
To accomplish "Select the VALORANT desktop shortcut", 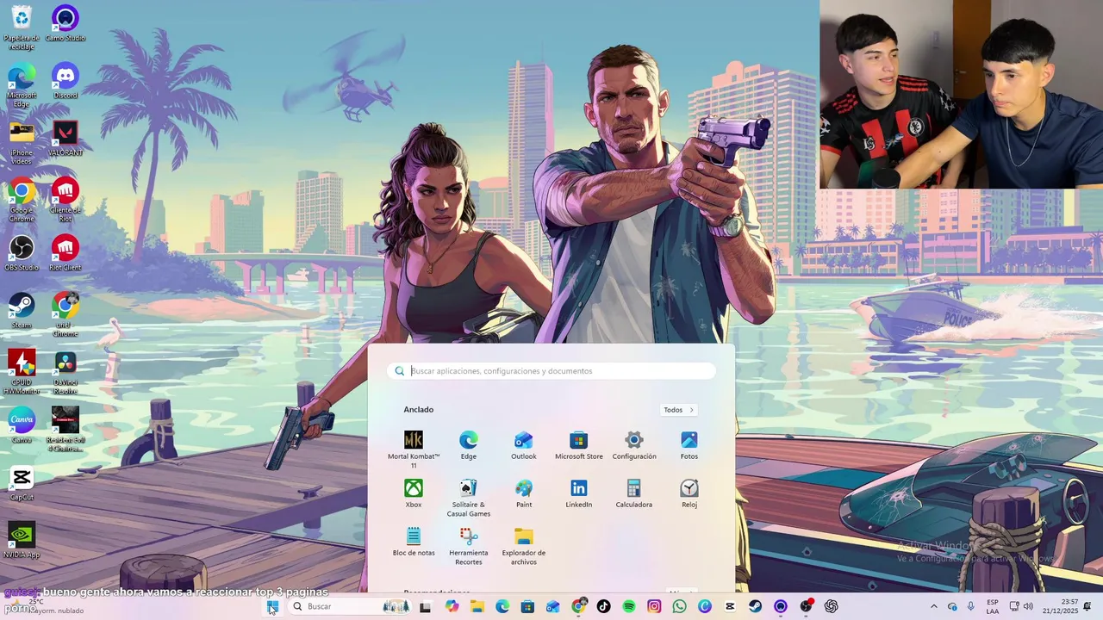I will click(65, 139).
